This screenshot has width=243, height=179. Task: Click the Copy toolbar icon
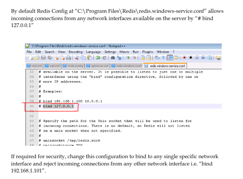click(83, 58)
